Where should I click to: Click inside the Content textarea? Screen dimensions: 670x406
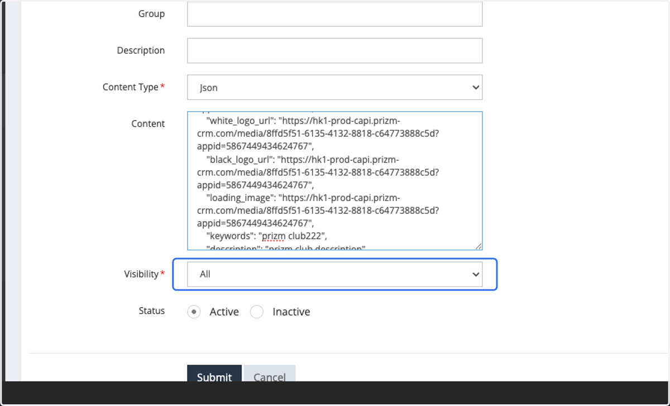(334, 180)
